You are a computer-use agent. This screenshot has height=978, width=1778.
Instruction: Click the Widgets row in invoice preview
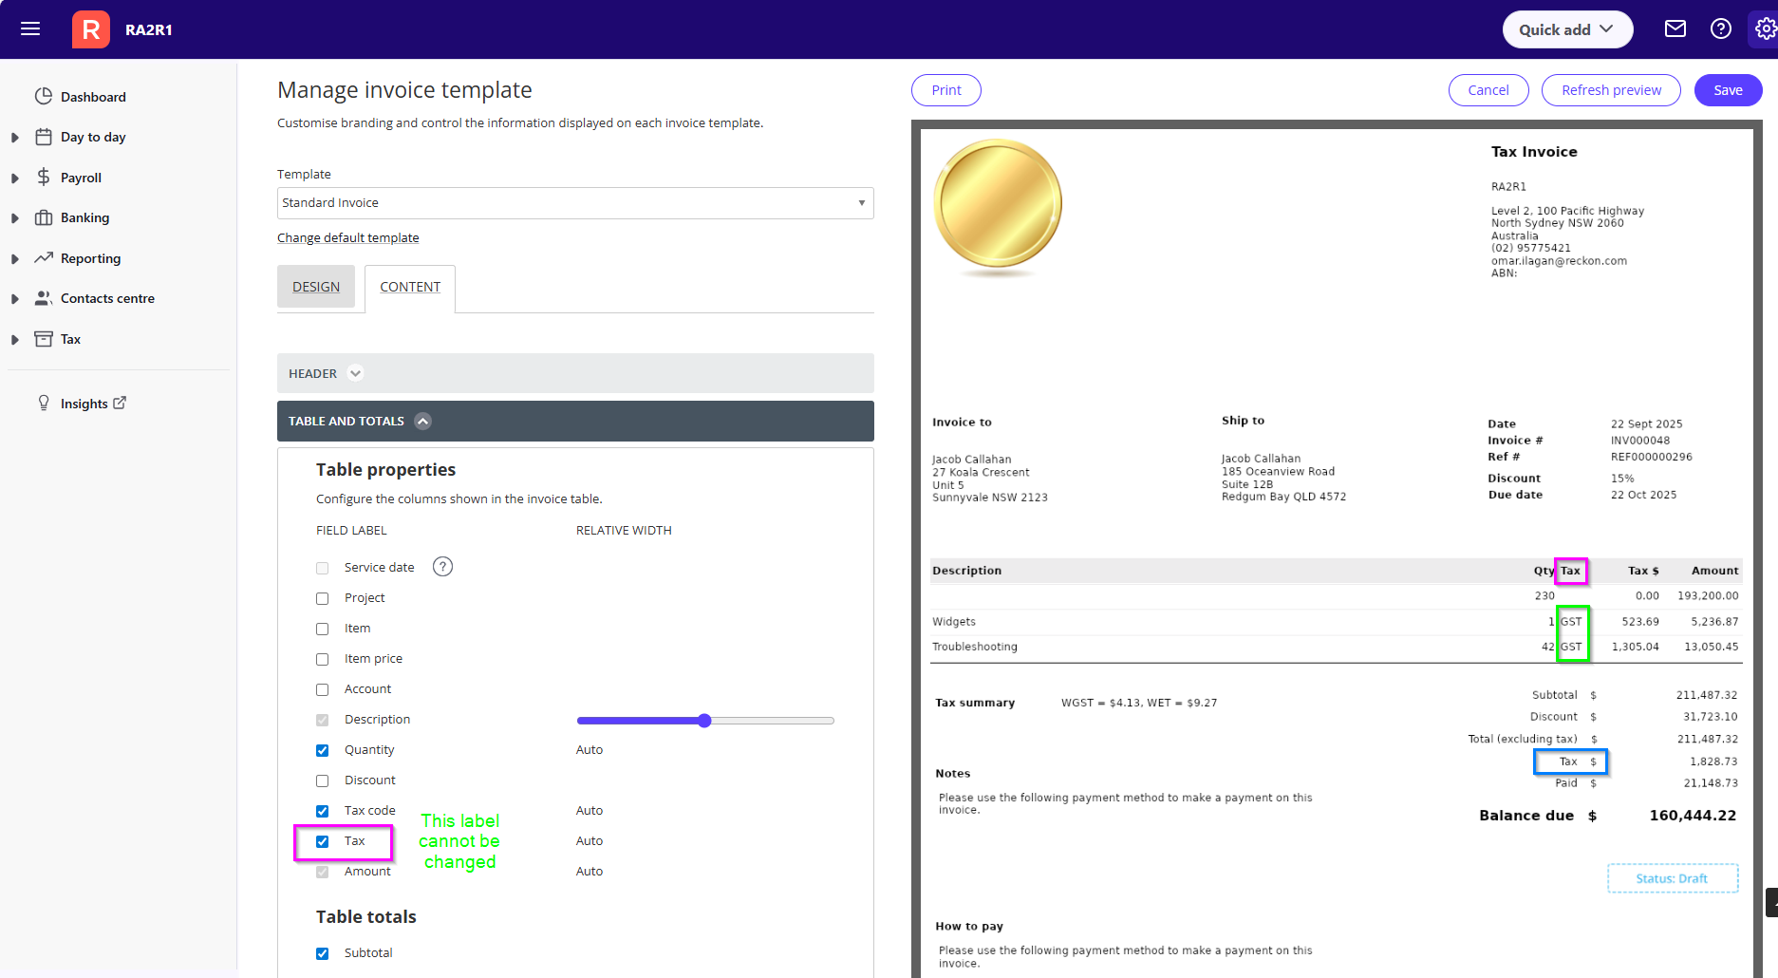click(1336, 622)
